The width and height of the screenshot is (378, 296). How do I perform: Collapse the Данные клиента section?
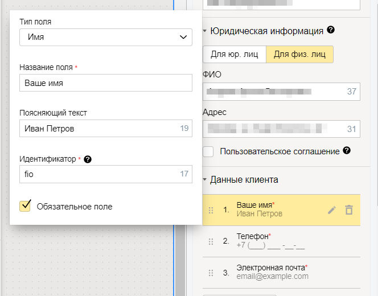[x=205, y=180]
